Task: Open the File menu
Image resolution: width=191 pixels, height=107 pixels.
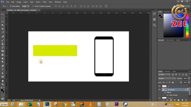Action: 8,2
